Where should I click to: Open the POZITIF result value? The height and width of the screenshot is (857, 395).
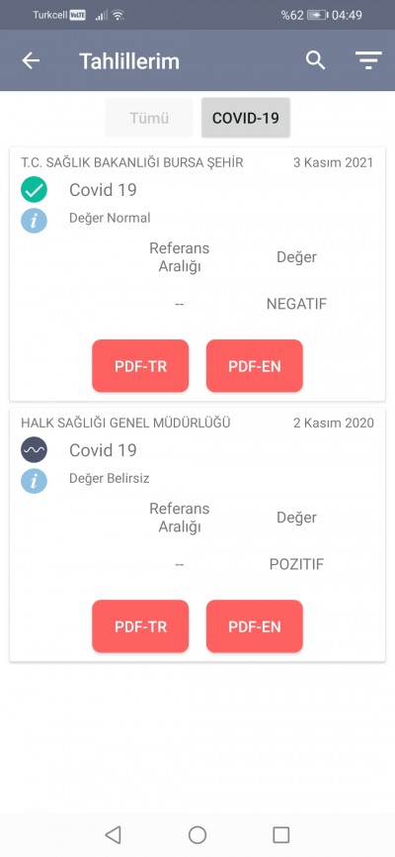tap(296, 564)
